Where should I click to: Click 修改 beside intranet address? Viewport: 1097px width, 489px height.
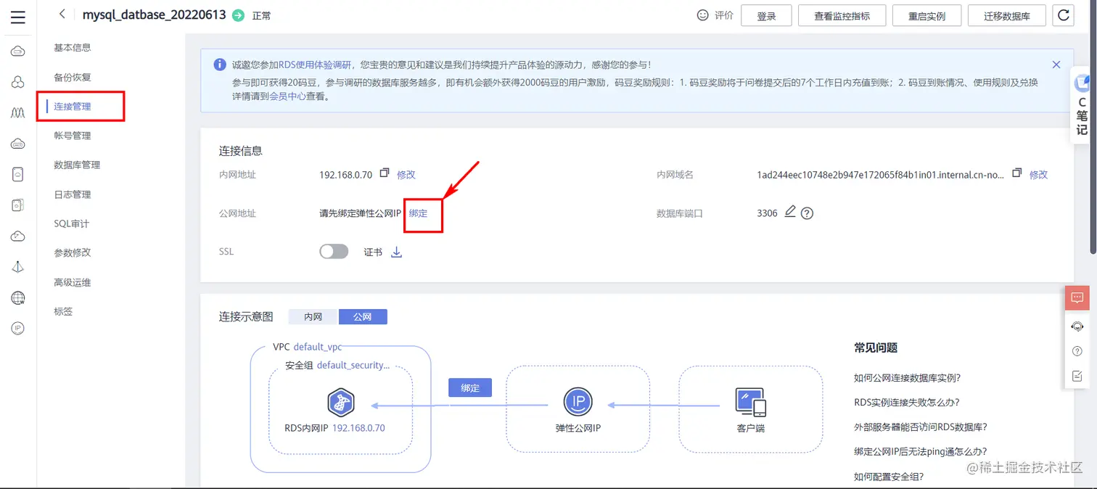406,174
